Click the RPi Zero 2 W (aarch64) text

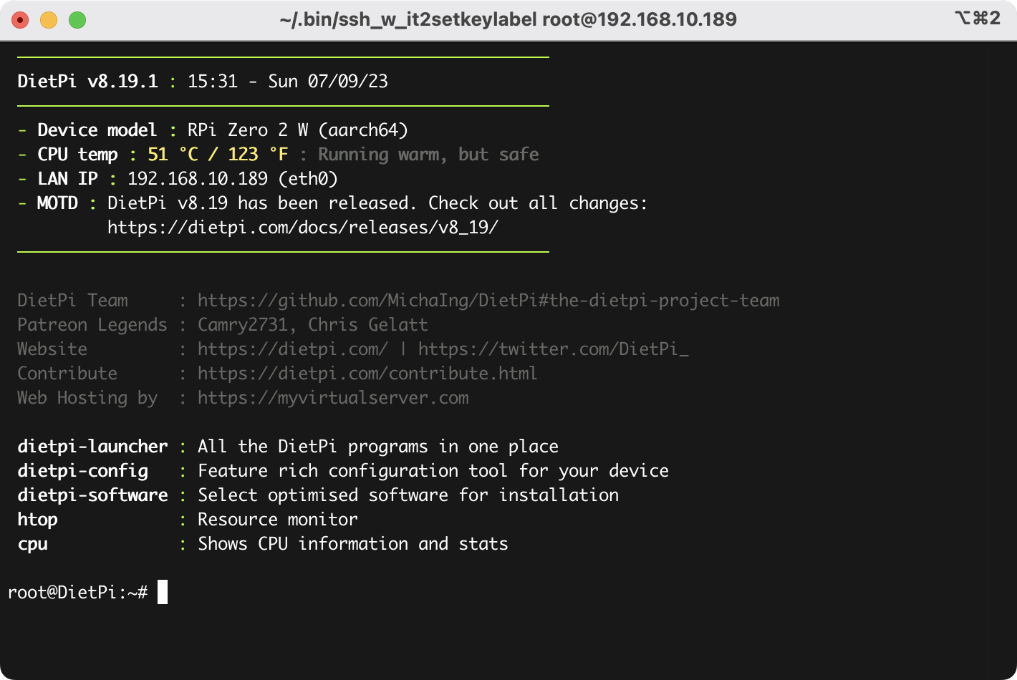tap(298, 130)
